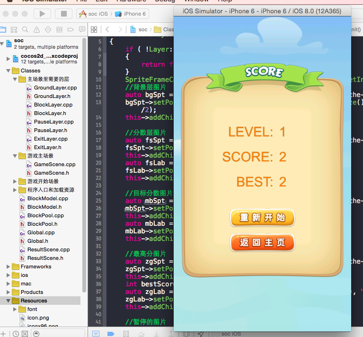
Task: Expand the cocos2d xcodeproj item
Action: click(8, 59)
